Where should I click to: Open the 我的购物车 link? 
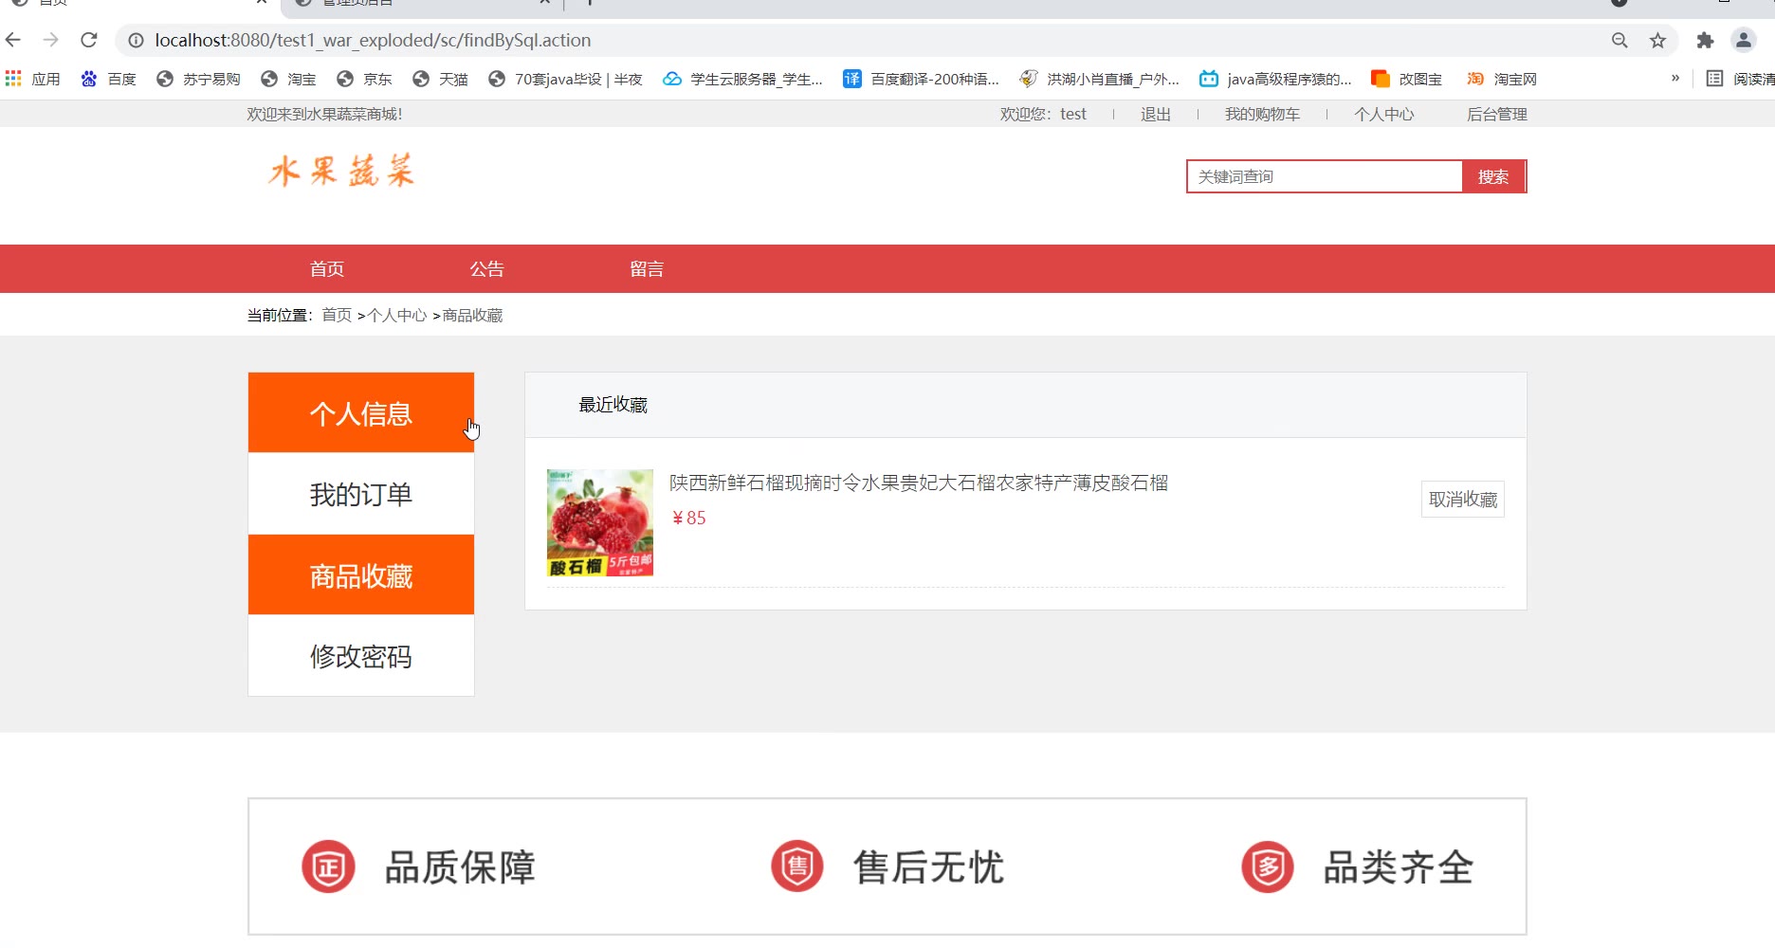coord(1262,115)
